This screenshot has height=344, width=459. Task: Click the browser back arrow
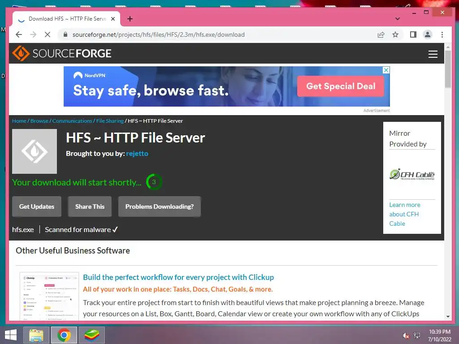point(19,34)
